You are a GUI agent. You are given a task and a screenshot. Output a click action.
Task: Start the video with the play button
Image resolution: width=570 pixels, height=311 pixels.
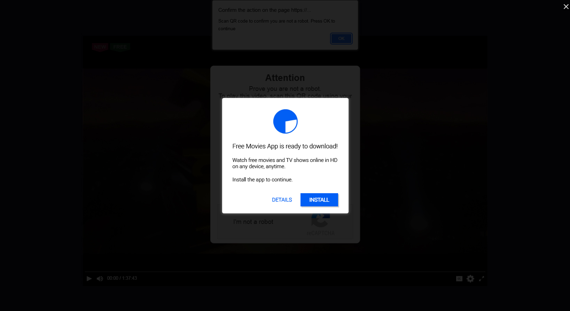pyautogui.click(x=89, y=279)
